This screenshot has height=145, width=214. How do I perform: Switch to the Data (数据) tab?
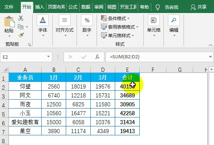tap(86, 7)
